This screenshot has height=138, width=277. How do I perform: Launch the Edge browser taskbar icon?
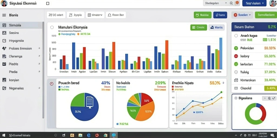(x=89, y=135)
